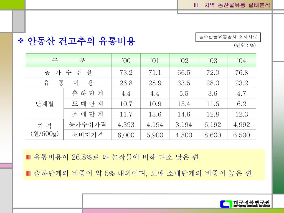
Task: Select the slide title 안동산 건고추의 유통비용
Action: 81,41
